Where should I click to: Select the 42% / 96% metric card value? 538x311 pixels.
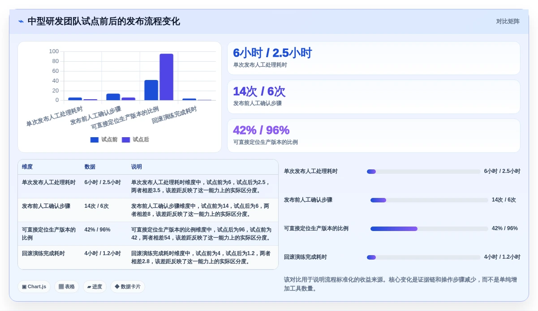tap(261, 130)
